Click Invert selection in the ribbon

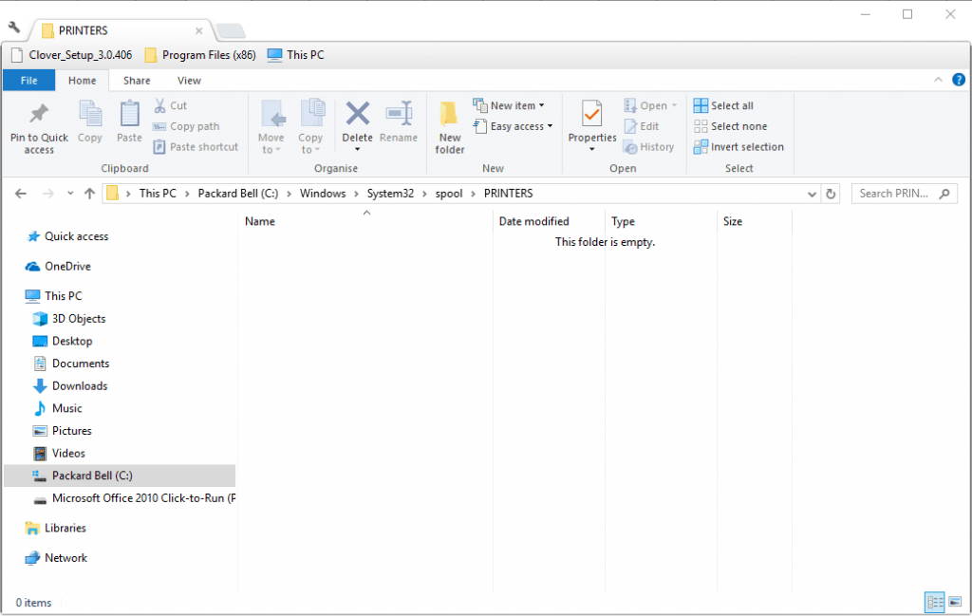[738, 147]
